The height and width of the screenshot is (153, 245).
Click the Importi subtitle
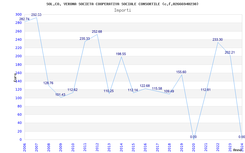123,10
